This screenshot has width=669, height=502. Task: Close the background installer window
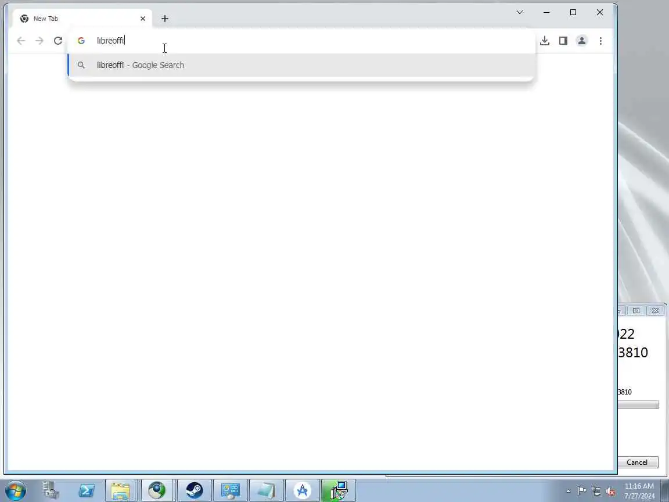tap(655, 310)
